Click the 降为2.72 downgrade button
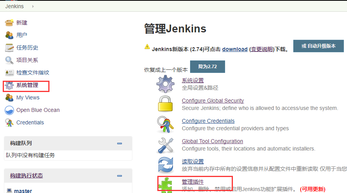347x193 pixels. click(x=208, y=66)
